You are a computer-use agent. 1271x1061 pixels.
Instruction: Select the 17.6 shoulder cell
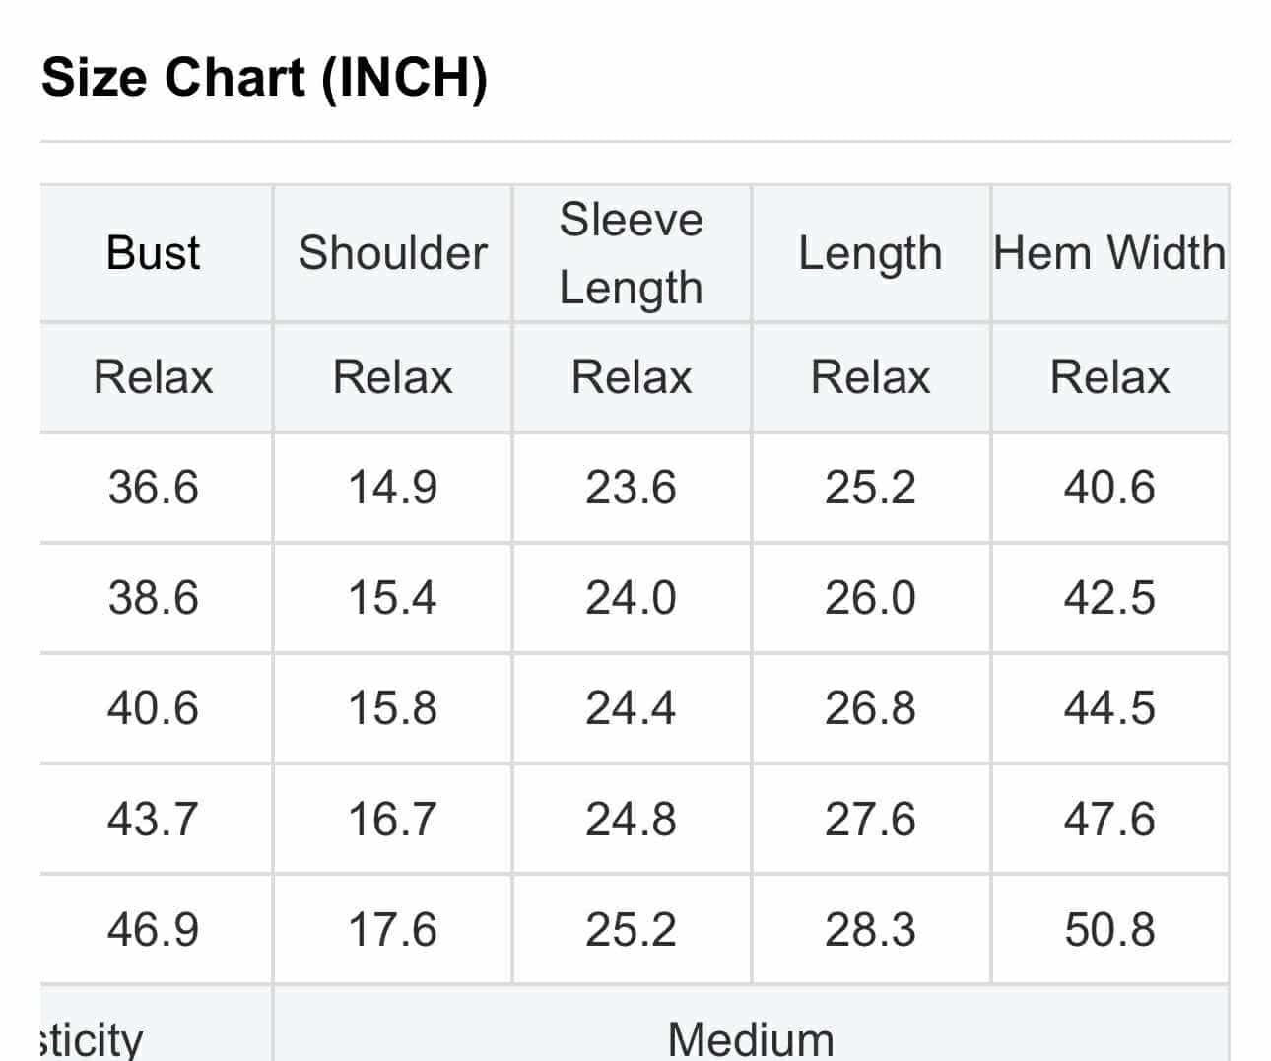(392, 929)
